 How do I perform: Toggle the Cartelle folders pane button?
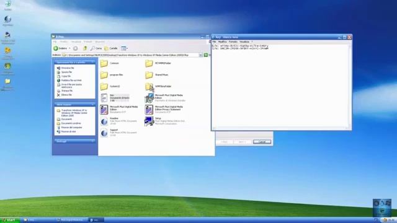coord(111,48)
